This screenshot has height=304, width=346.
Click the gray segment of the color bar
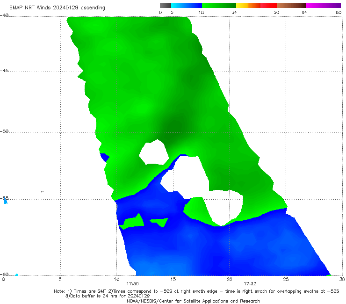pos(165,6)
